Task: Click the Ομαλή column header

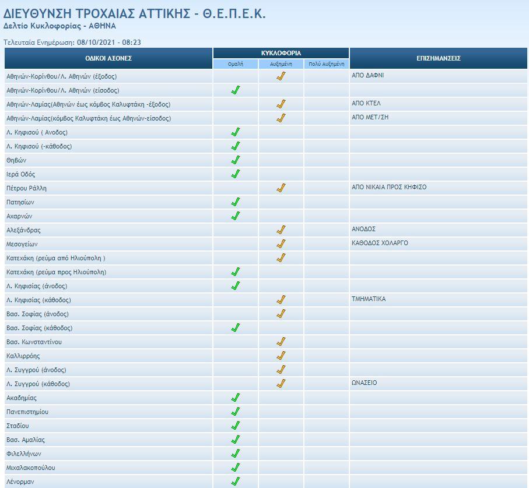Action: point(236,64)
